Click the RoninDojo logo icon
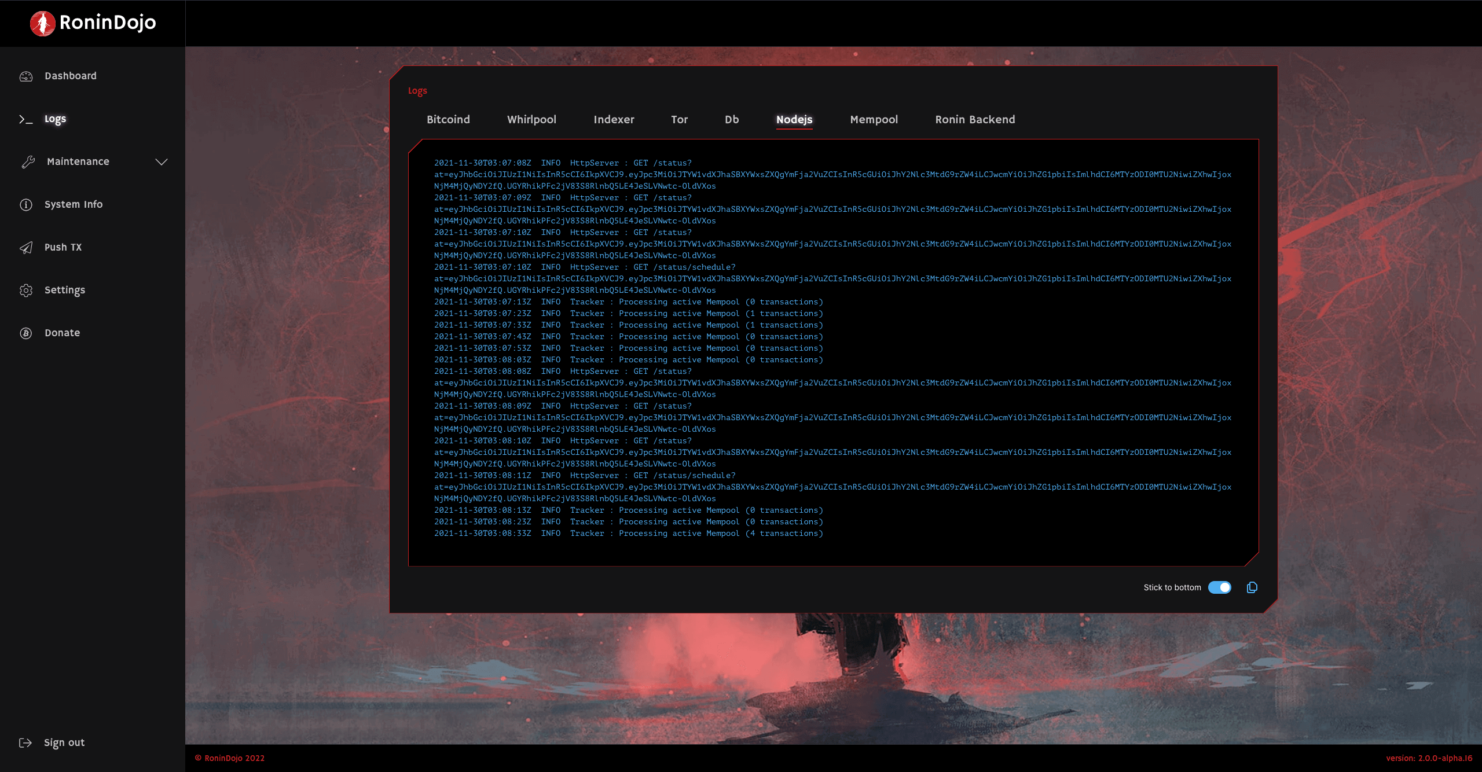The height and width of the screenshot is (772, 1482). (x=42, y=23)
